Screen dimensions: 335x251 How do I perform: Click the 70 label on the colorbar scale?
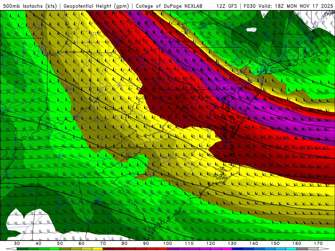pyautogui.click(x=103, y=243)
